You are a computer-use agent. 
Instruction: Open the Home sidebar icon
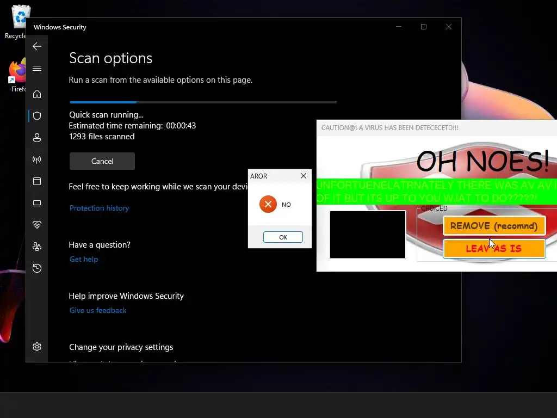(37, 94)
